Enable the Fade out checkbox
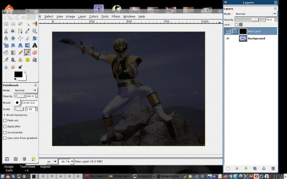Viewport: 287px width, 179px height. point(5,120)
